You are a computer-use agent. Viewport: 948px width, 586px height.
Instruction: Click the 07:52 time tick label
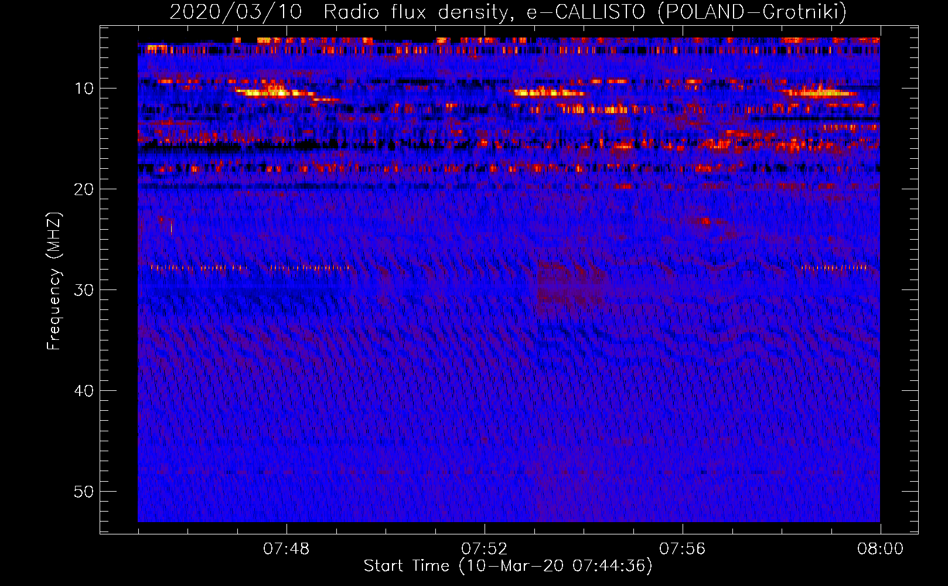(485, 549)
